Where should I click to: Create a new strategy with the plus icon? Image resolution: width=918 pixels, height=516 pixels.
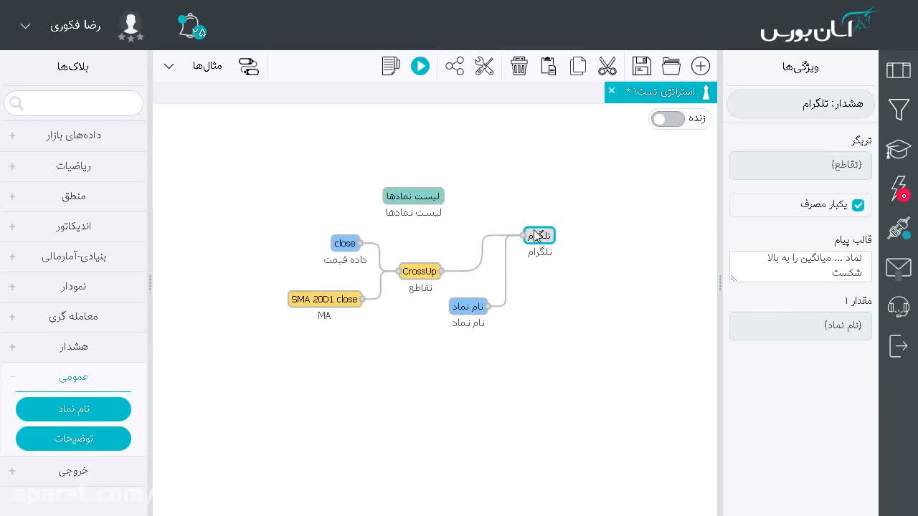click(x=701, y=66)
